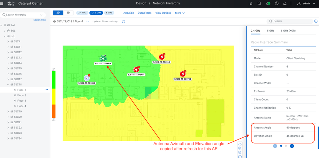Expand the BGL area node
This screenshot has width=319, height=158.
[5, 31]
